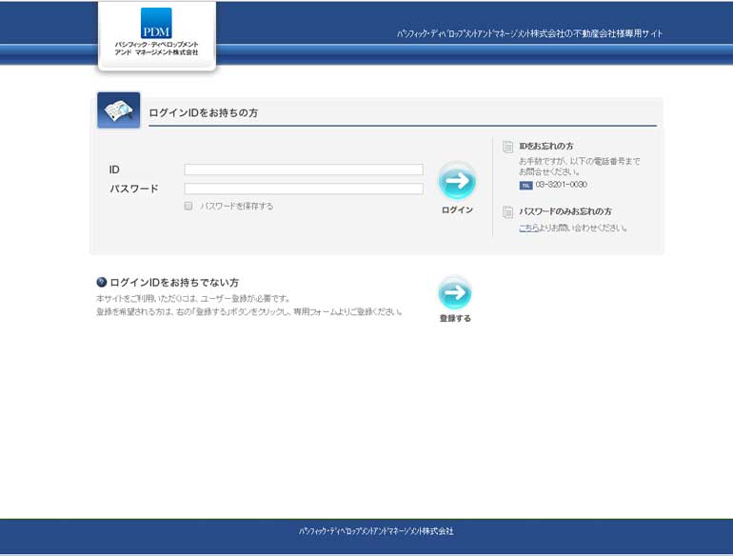Click the IDをお忘れの方 heading

[x=546, y=147]
